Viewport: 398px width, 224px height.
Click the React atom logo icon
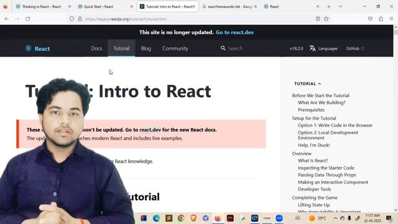point(28,49)
